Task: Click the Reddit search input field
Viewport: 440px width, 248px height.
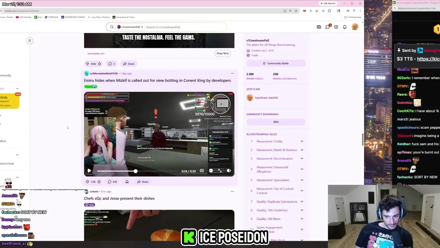Action: pyautogui.click(x=185, y=27)
